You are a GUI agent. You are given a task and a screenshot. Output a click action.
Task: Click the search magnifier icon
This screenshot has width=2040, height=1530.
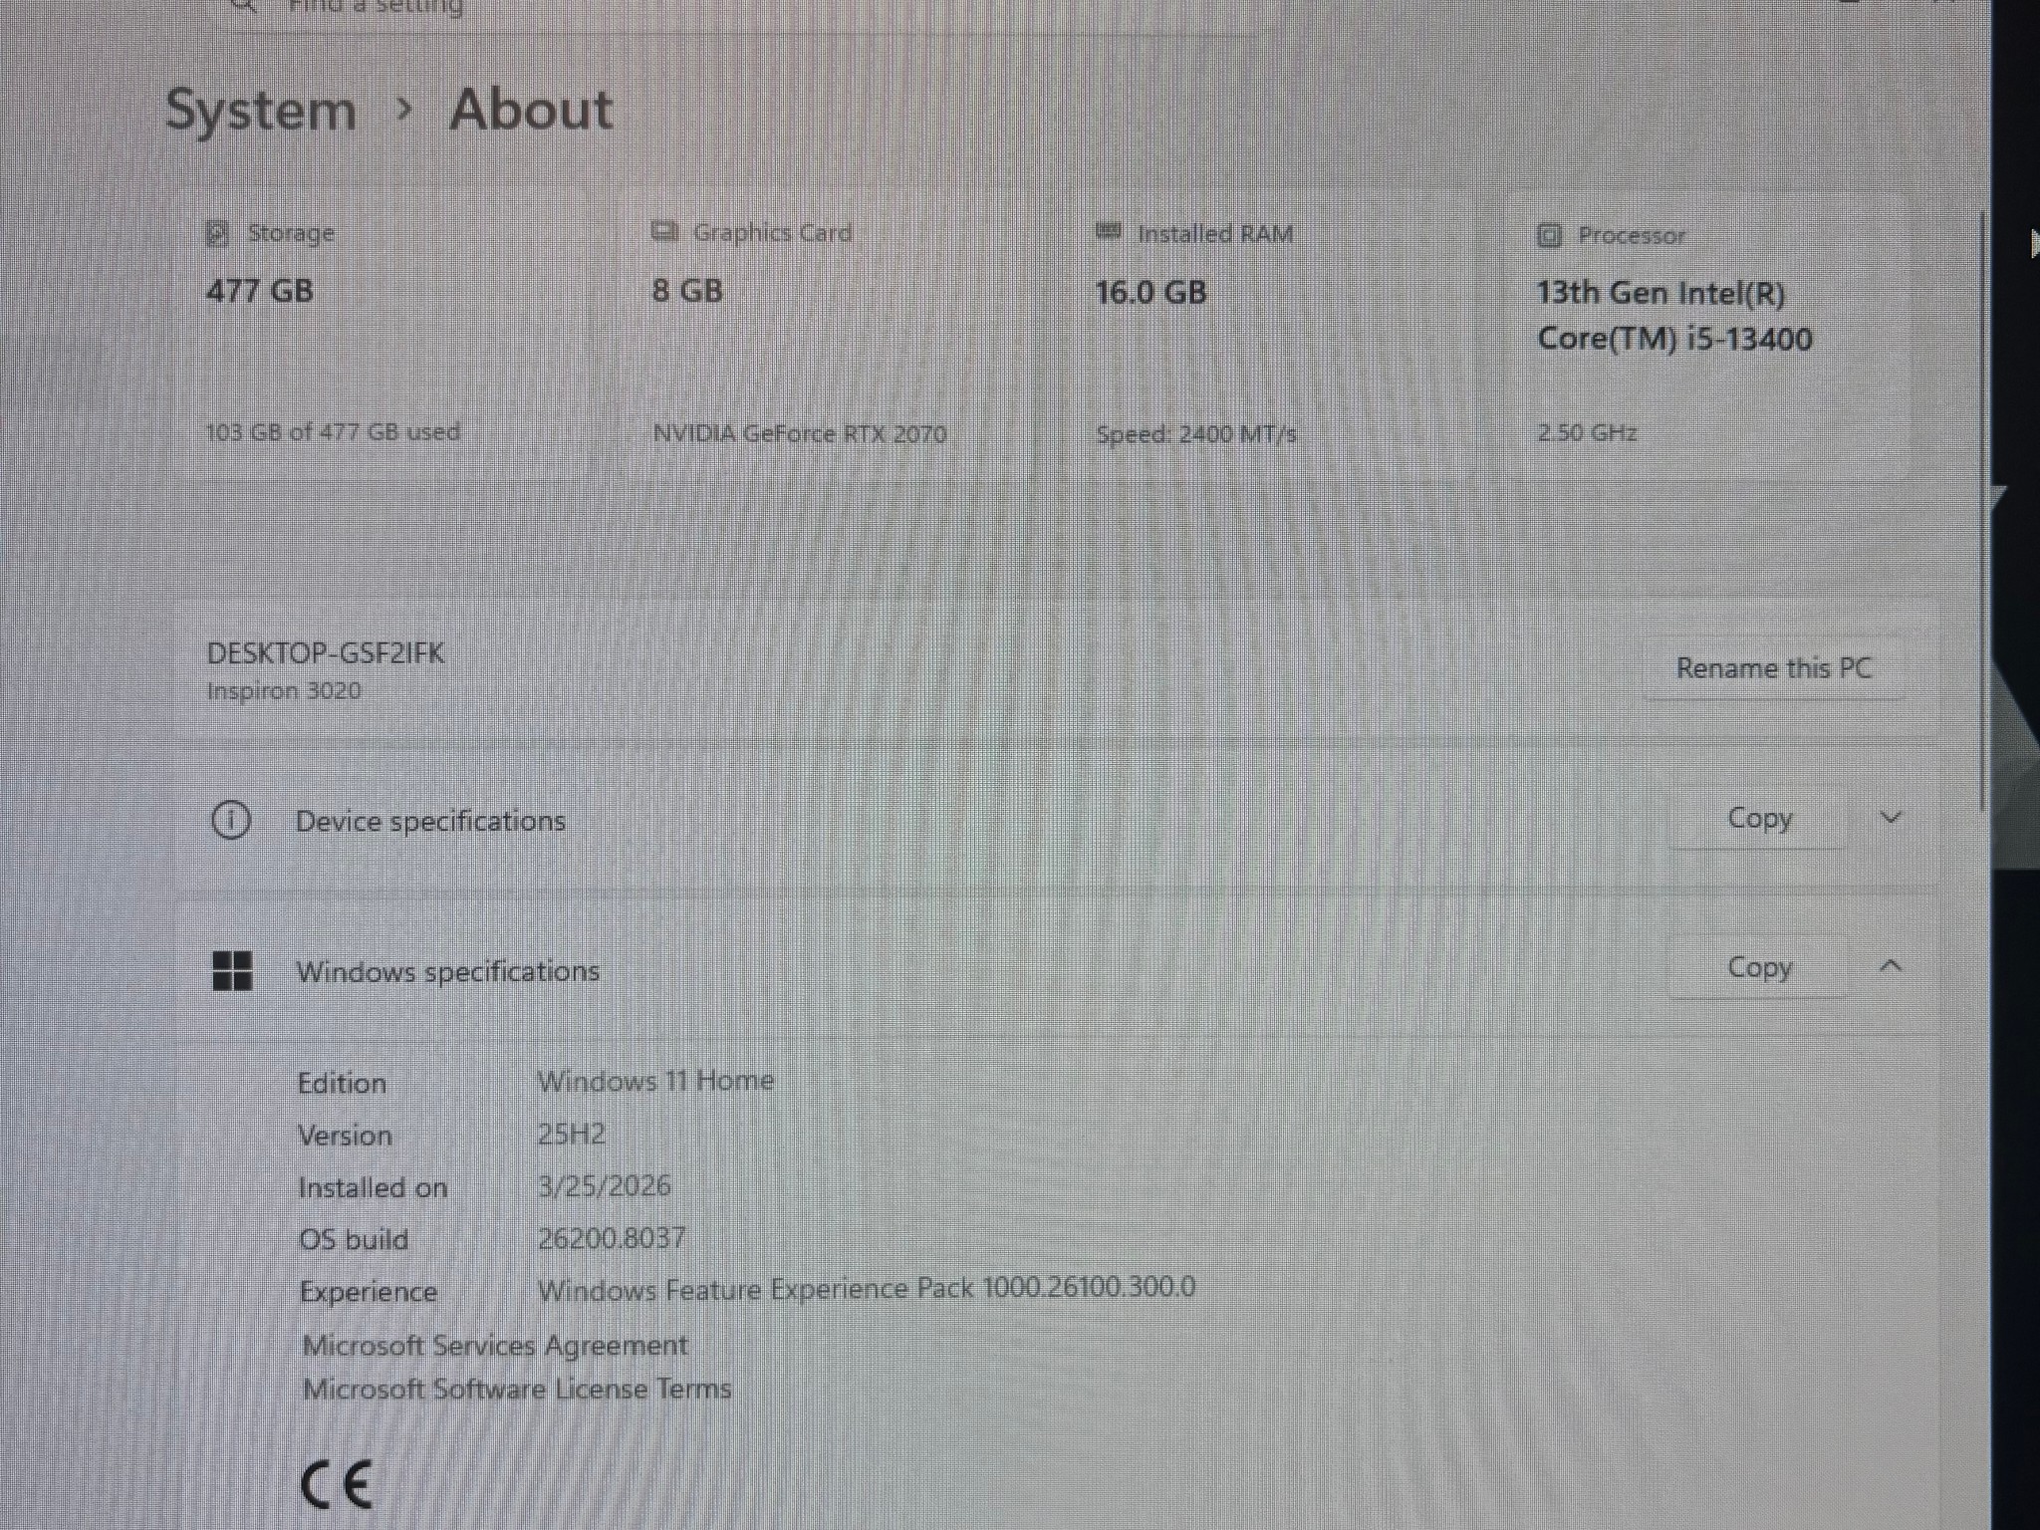[244, 6]
